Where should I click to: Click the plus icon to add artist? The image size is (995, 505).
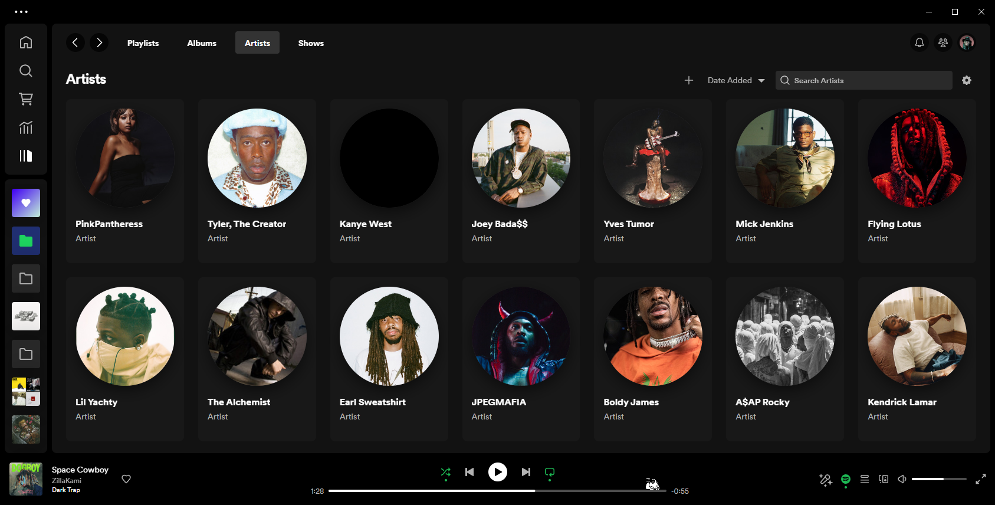689,80
